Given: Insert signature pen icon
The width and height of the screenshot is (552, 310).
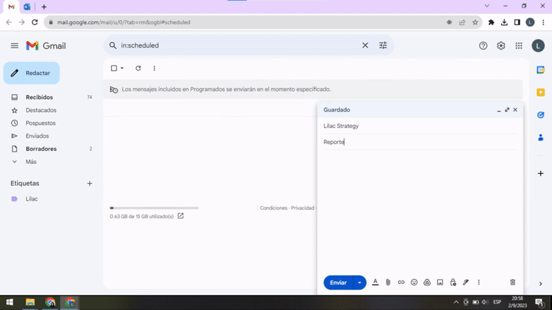Looking at the screenshot, I should (x=466, y=282).
